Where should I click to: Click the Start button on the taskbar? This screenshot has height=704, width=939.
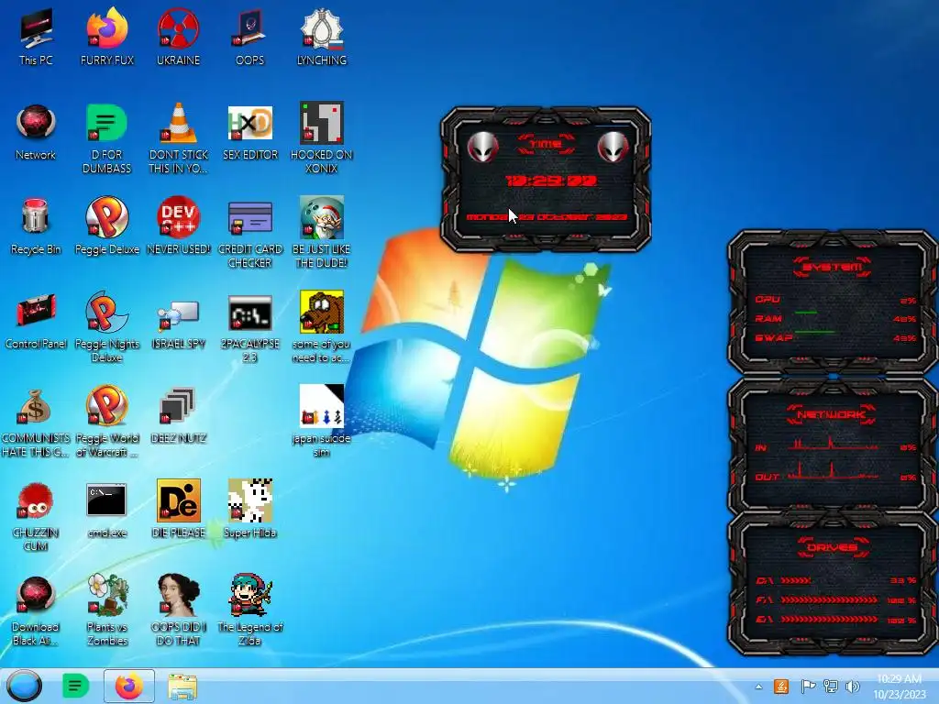point(24,686)
